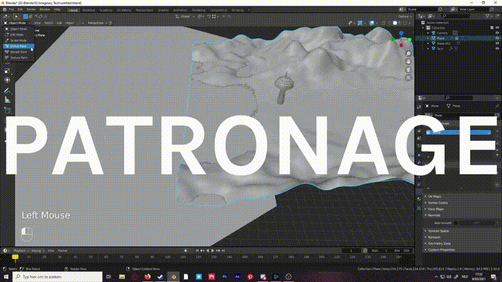The height and width of the screenshot is (282, 502).
Task: Click the blue Z axis on navigation gizmo
Action: point(401,33)
